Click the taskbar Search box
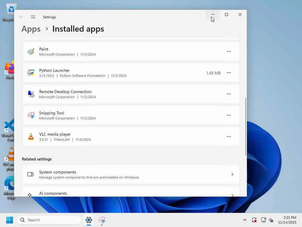 point(49,220)
